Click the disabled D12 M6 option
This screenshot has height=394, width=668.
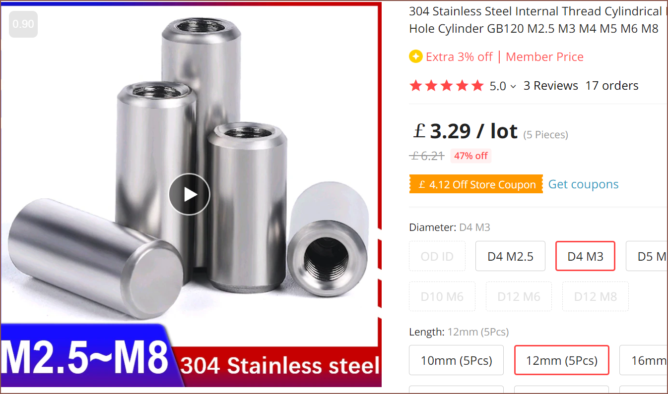[519, 296]
